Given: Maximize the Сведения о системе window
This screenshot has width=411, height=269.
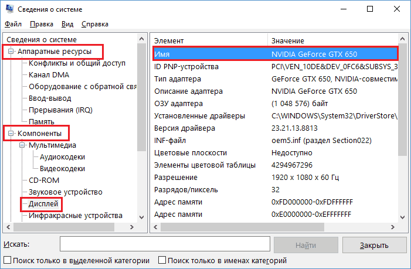Looking at the screenshot, I should (x=370, y=9).
